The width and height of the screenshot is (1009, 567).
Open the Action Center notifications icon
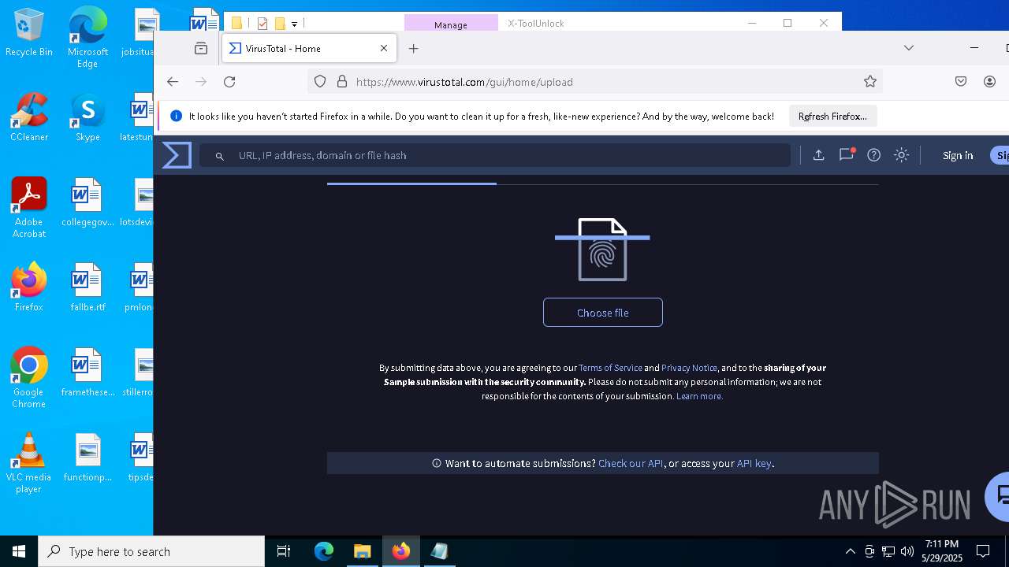pos(983,551)
